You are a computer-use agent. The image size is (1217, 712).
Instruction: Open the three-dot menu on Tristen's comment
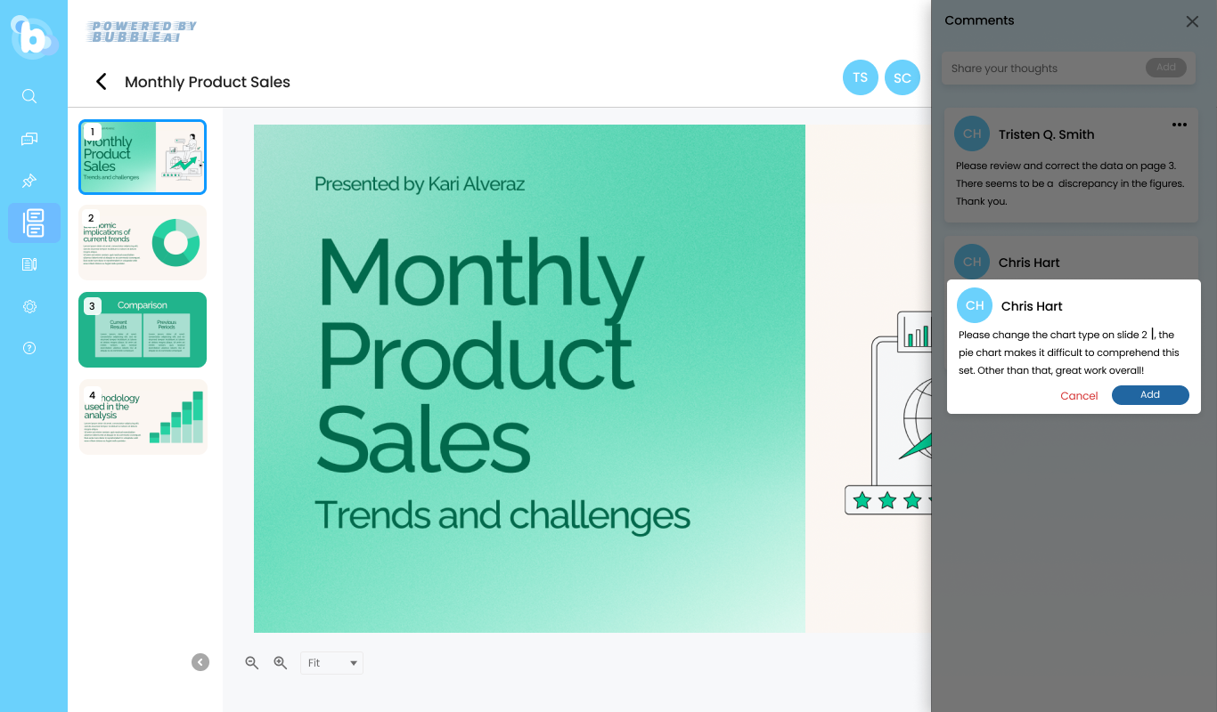[1180, 125]
